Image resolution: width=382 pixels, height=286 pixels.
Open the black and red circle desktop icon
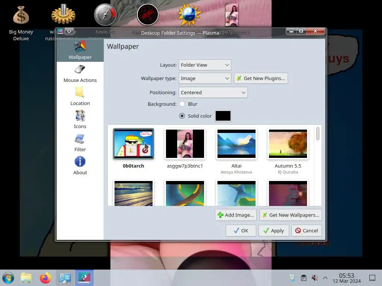click(x=148, y=15)
